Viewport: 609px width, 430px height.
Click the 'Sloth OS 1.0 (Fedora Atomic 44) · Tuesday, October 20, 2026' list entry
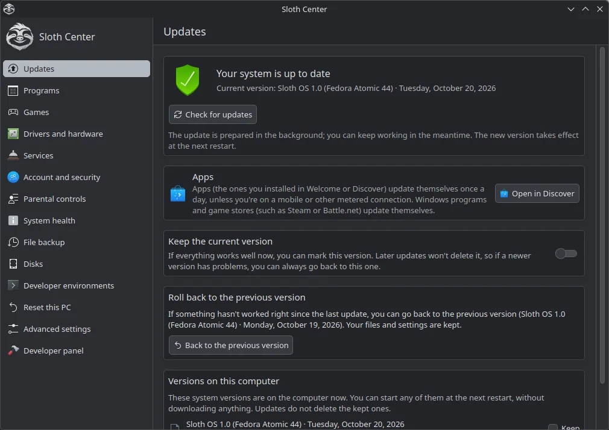[x=295, y=424]
